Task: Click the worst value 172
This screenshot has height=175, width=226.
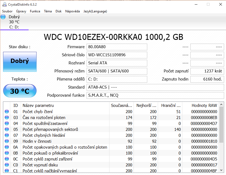Action: coord(153,118)
